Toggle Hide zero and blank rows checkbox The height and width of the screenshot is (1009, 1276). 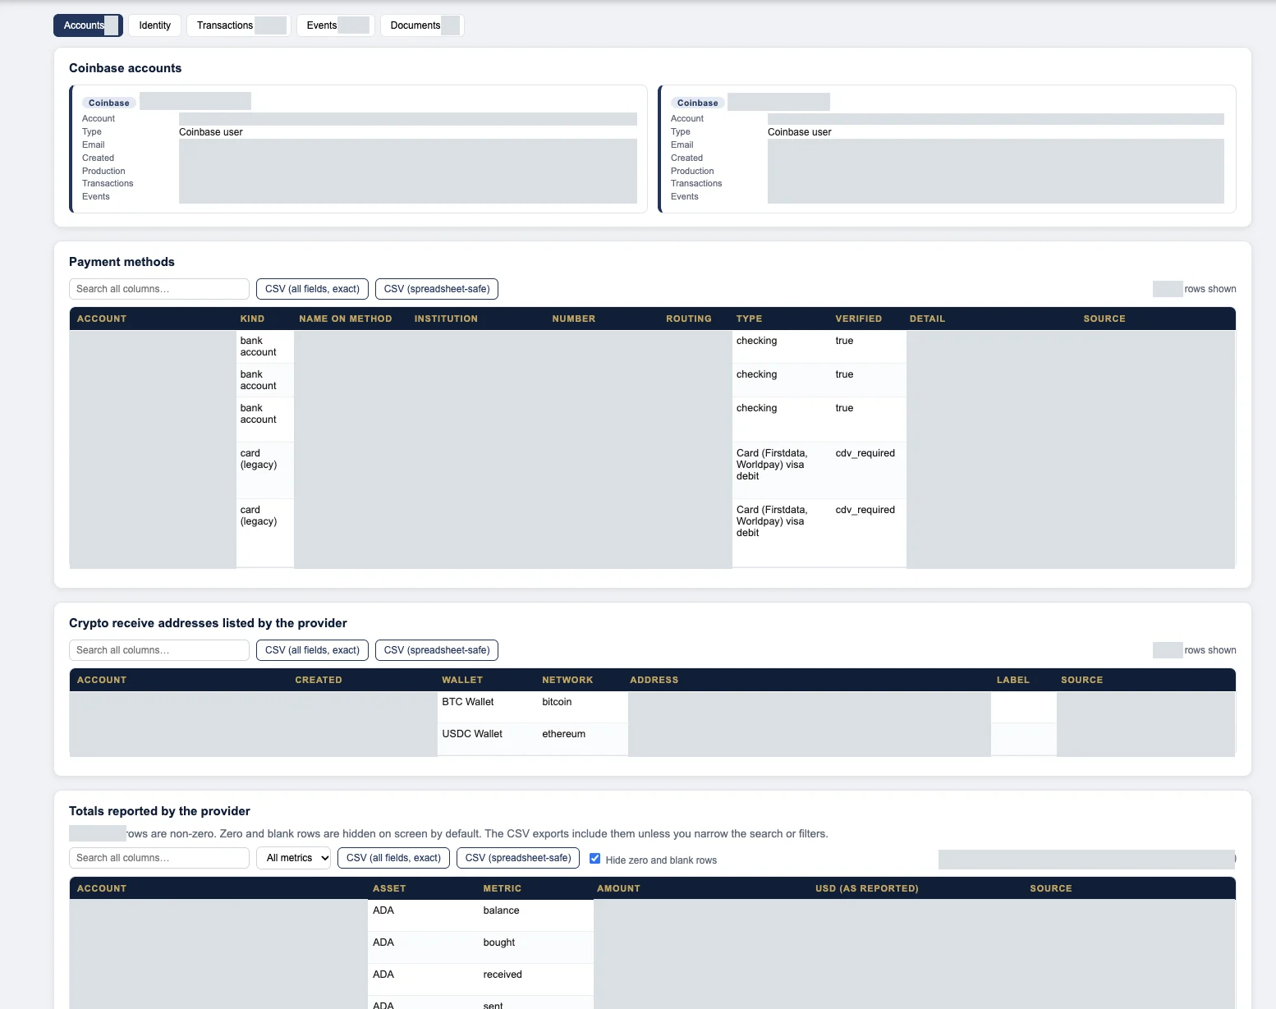pos(595,859)
